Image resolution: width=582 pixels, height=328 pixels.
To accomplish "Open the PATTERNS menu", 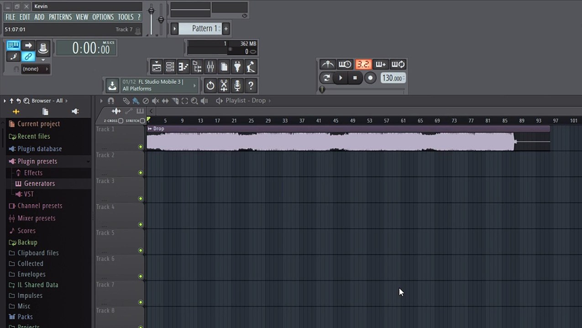I will pyautogui.click(x=60, y=17).
